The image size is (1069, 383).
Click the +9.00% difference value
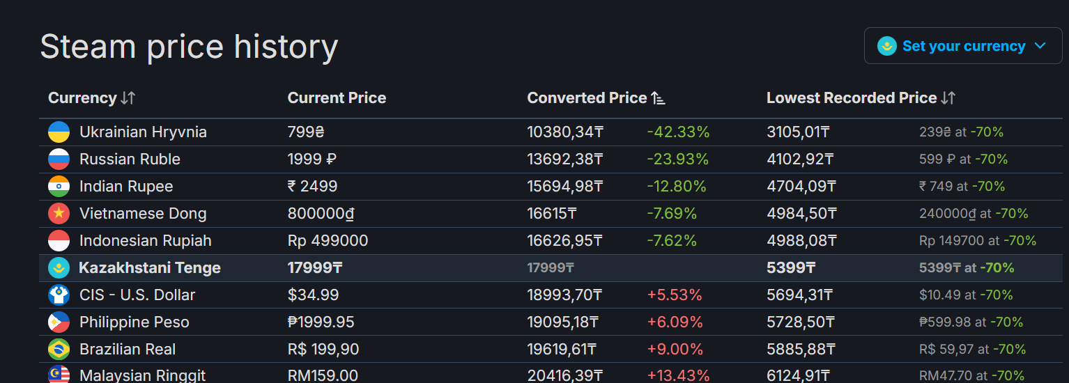675,349
